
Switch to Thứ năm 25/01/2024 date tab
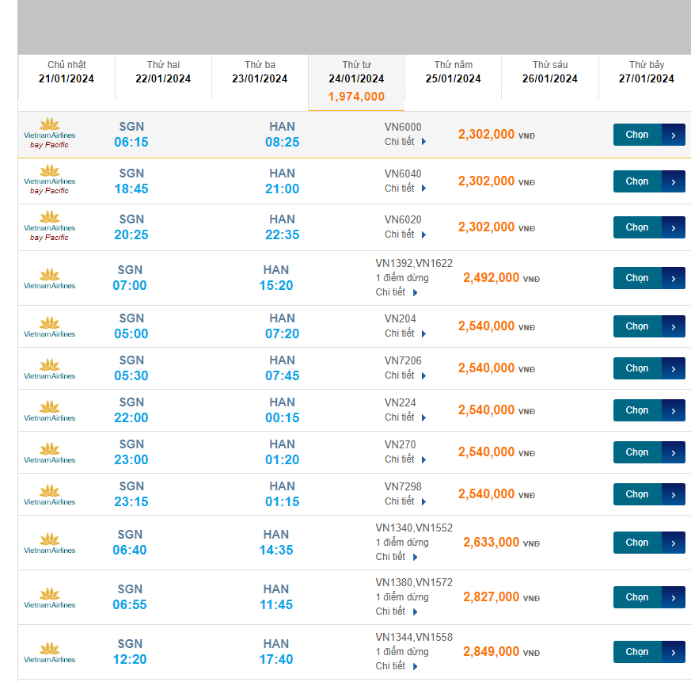[453, 71]
